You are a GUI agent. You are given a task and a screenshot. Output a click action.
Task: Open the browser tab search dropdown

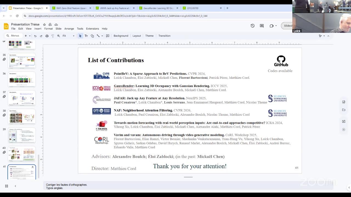pos(3,8)
